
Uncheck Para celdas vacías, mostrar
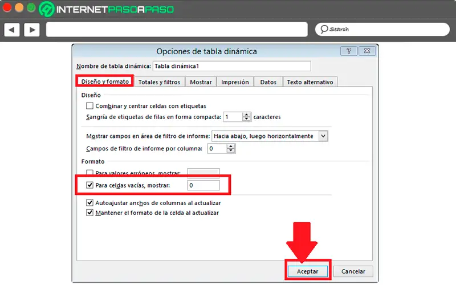[89, 185]
